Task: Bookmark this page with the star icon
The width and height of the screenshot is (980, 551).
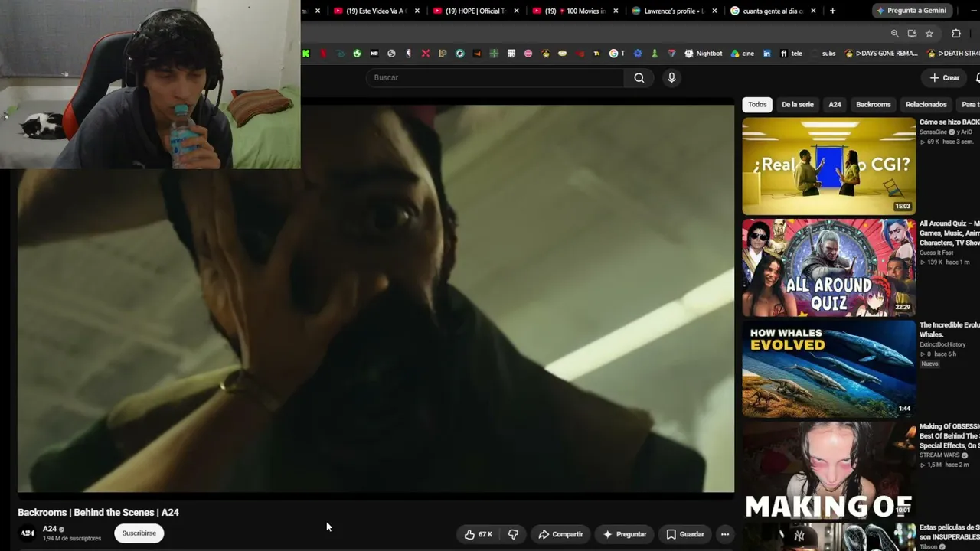Action: [929, 34]
